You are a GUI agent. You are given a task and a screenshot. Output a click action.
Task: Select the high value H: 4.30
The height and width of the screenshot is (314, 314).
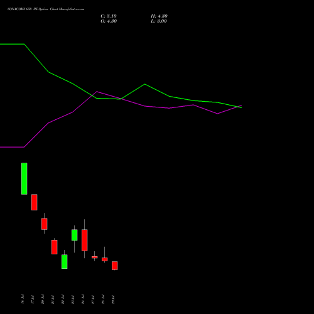(159, 16)
